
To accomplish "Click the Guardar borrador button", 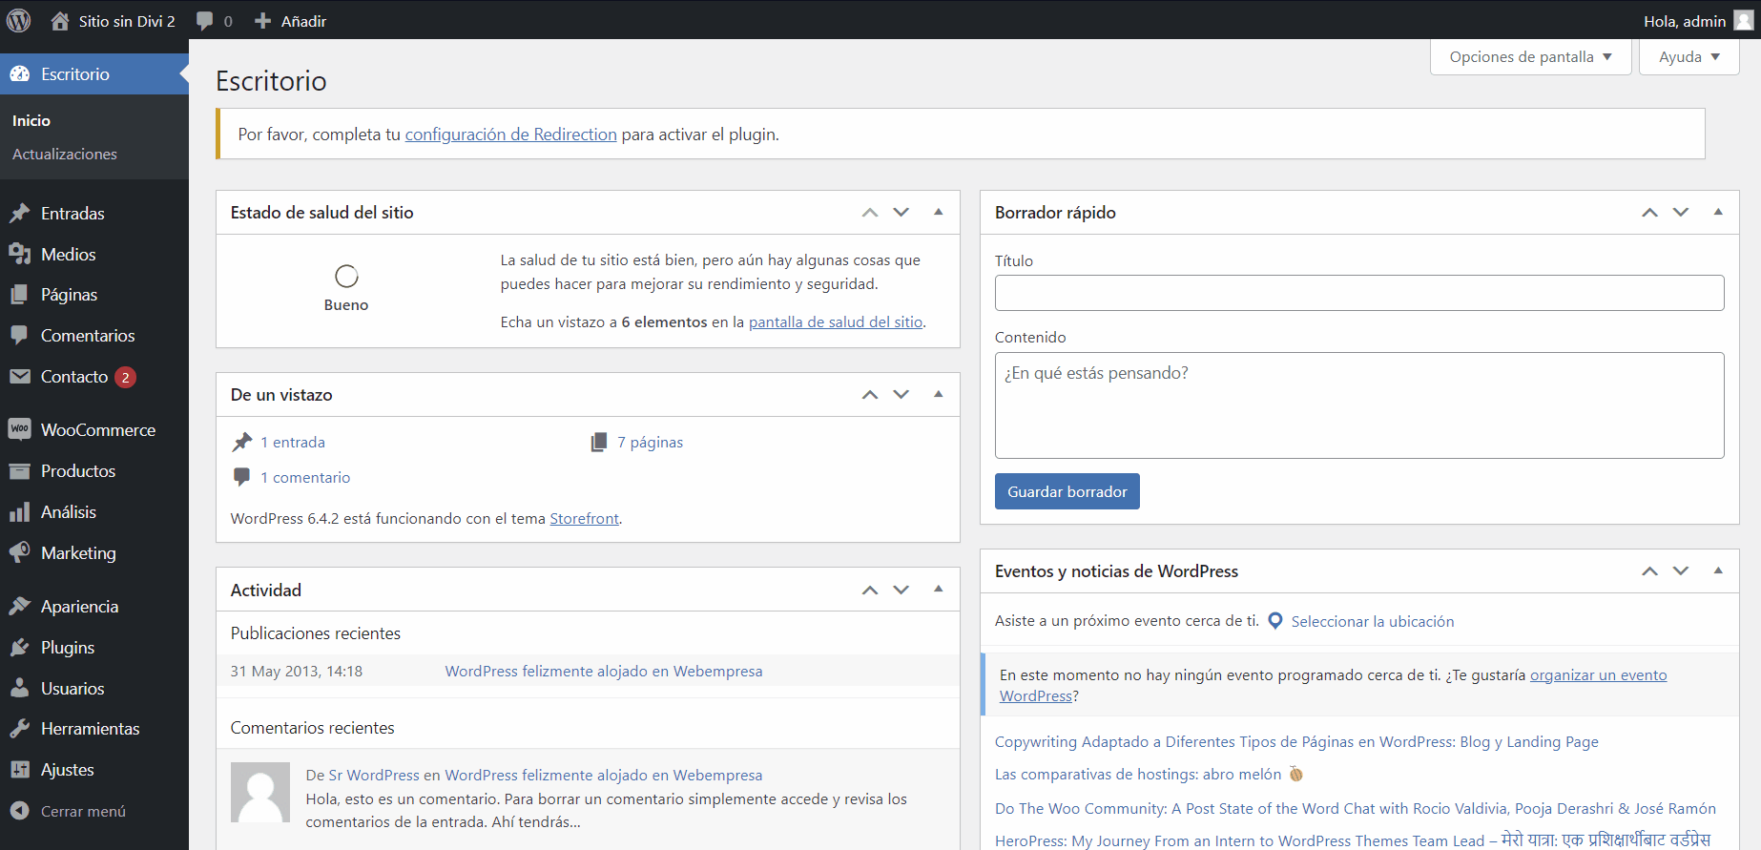I will click(x=1067, y=491).
